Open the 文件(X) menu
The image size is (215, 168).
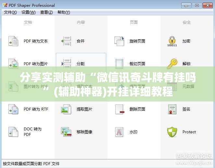click(10, 12)
